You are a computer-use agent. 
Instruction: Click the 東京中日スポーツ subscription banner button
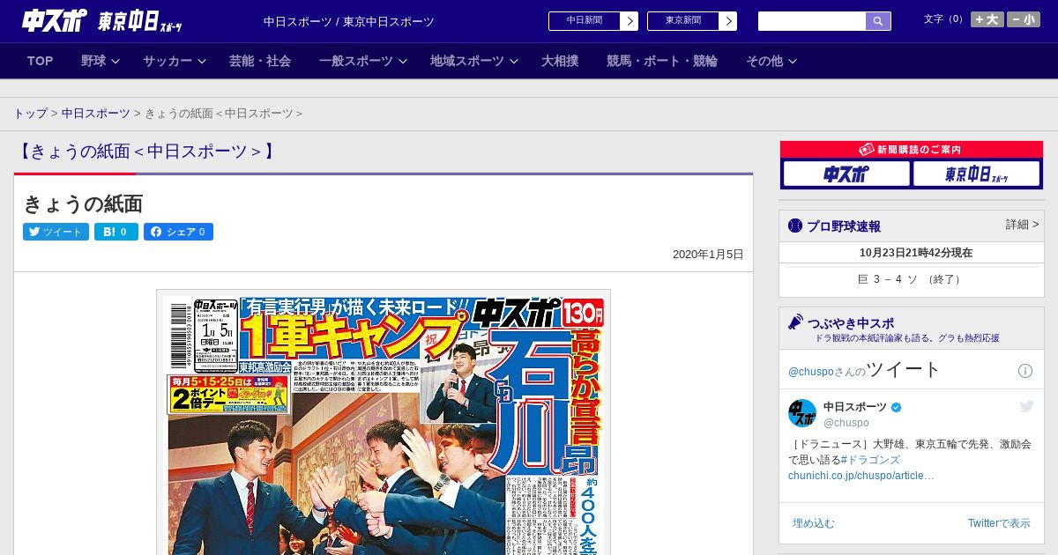(977, 174)
